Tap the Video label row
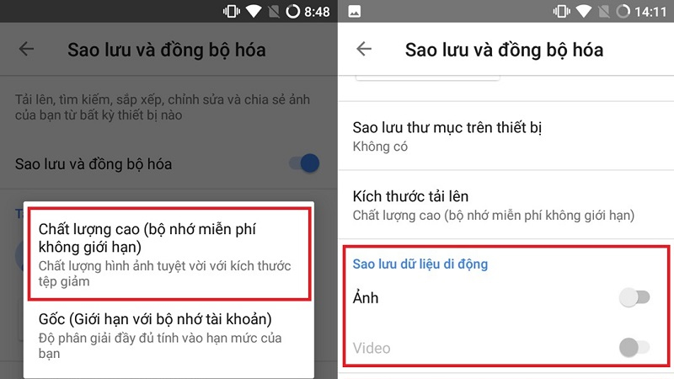The image size is (674, 379). 506,348
